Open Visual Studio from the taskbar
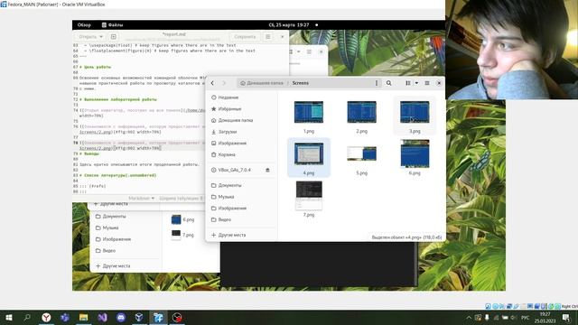This screenshot has height=325, width=578. coord(102,317)
